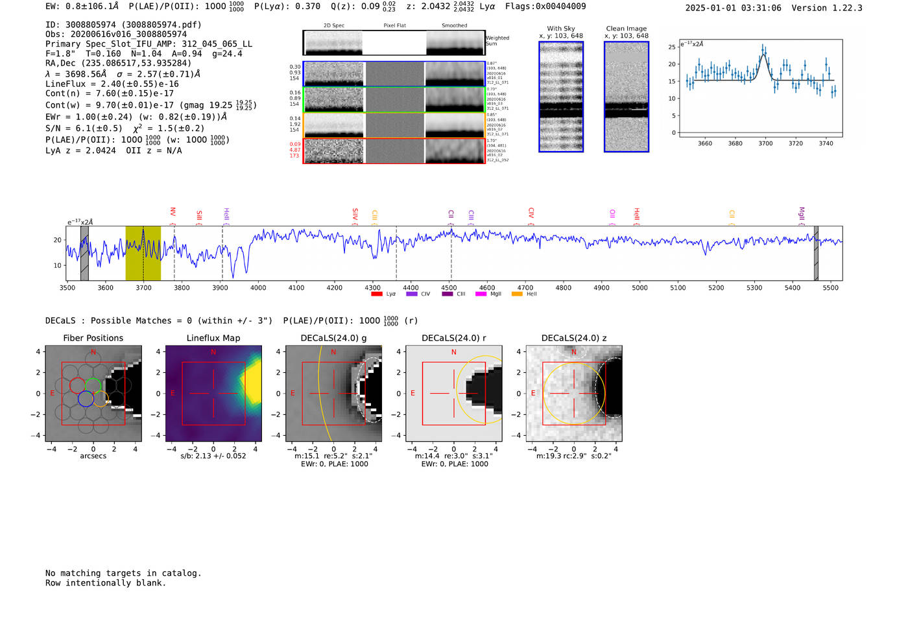Click the MgII line marker above the spectrum

[x=802, y=213]
